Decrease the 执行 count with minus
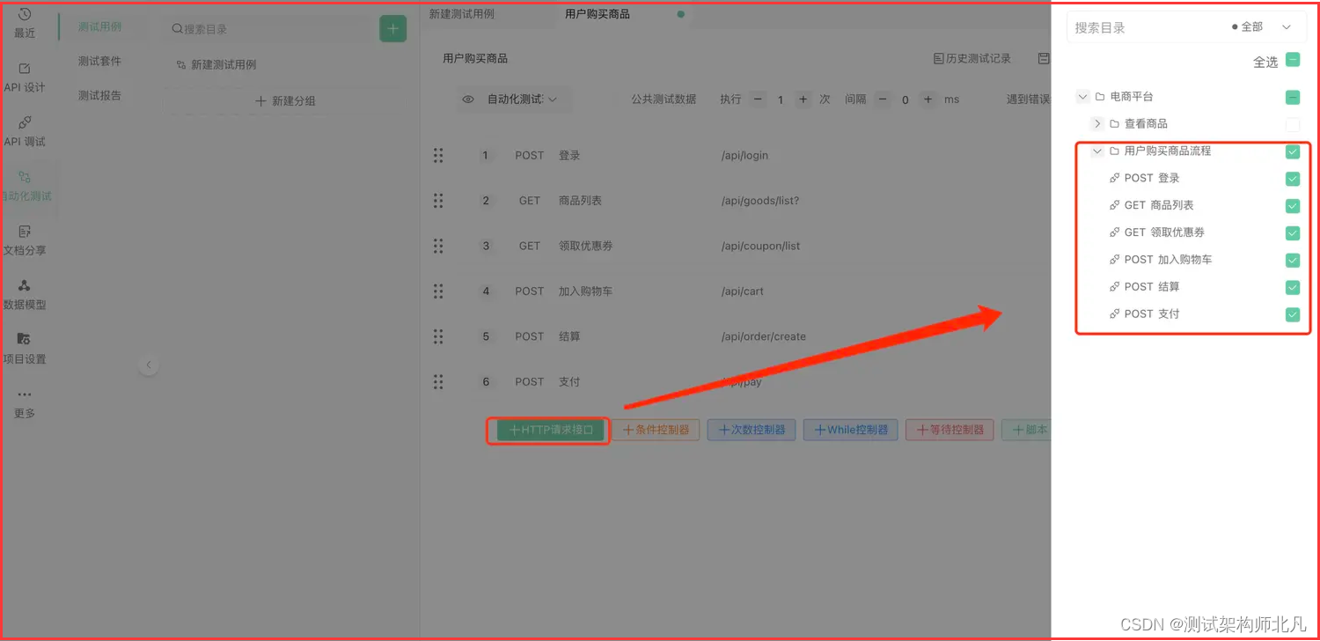This screenshot has height=641, width=1320. (758, 99)
